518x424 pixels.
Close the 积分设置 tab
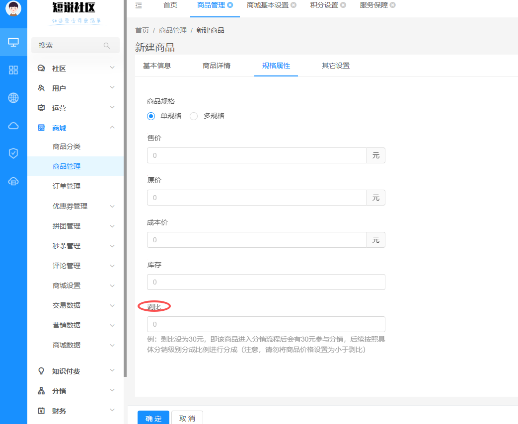[343, 5]
